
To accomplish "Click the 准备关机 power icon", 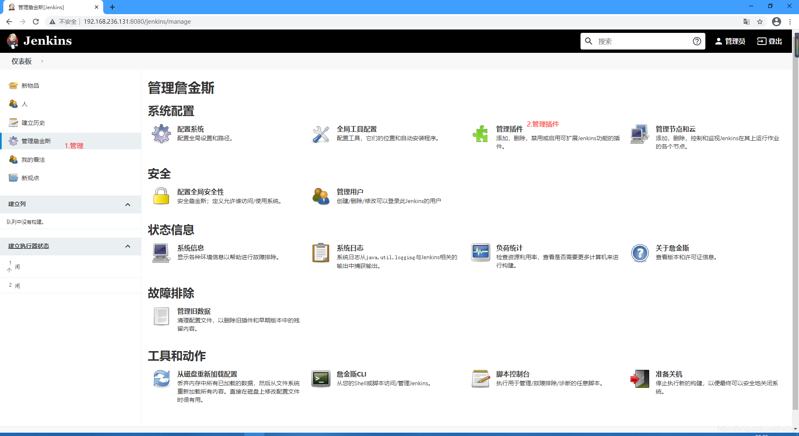I will (x=640, y=379).
